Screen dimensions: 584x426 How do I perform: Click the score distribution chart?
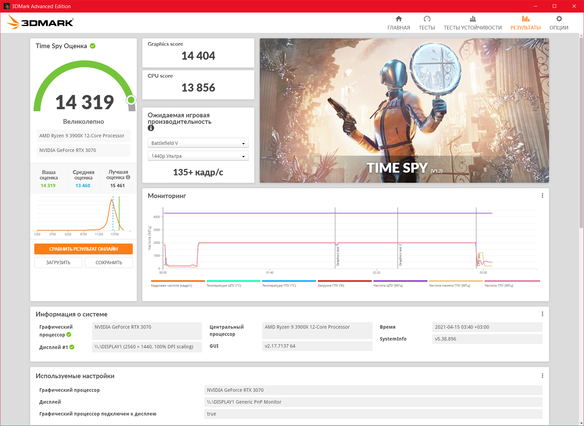(x=83, y=216)
